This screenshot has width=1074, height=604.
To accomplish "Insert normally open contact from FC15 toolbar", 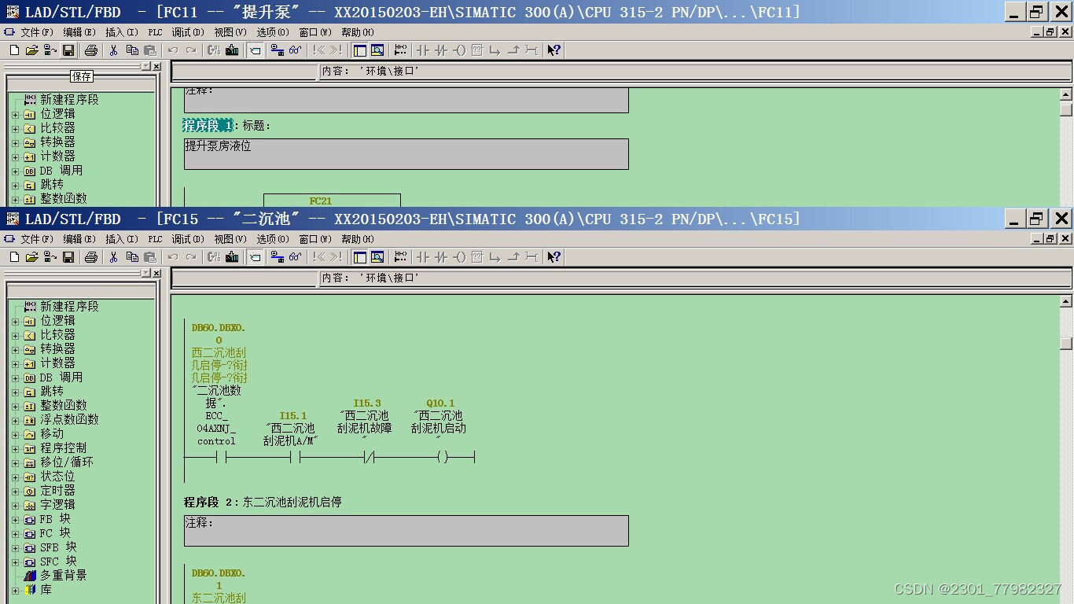I will (x=423, y=257).
